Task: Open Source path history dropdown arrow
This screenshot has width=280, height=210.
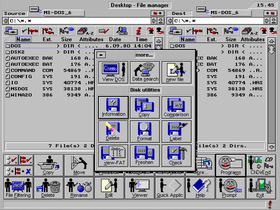Action: [x=161, y=21]
